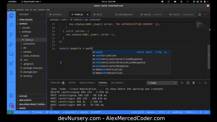This screenshot has width=217, height=122.
Task: Open remote window indicator in status bar
Action: (10, 112)
